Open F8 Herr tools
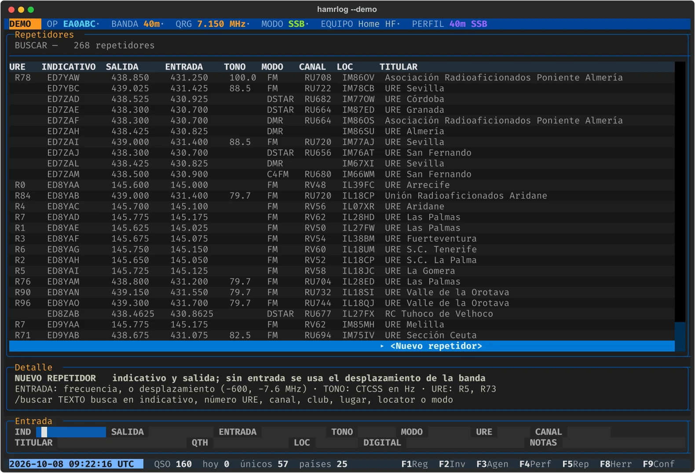The width and height of the screenshot is (695, 473). (x=616, y=464)
